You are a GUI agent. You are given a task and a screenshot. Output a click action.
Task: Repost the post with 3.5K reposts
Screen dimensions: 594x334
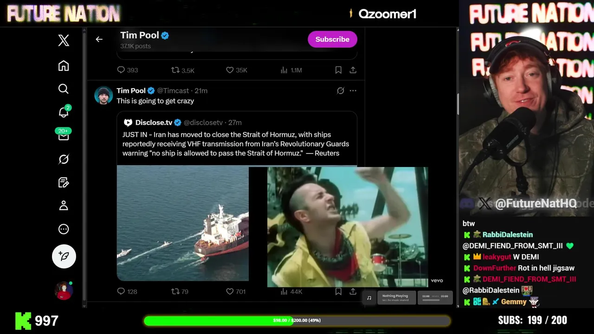tap(183, 70)
